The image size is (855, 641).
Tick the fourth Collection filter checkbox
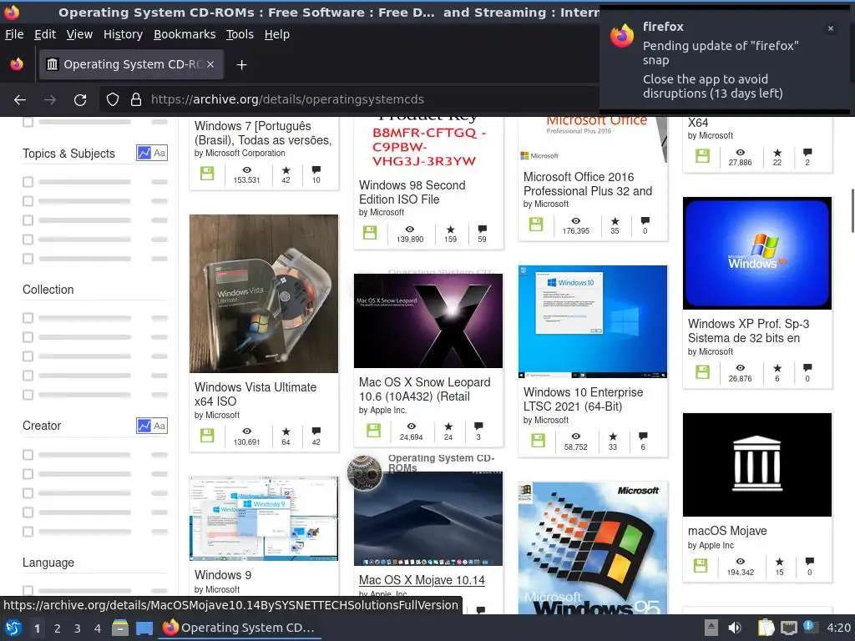28,376
